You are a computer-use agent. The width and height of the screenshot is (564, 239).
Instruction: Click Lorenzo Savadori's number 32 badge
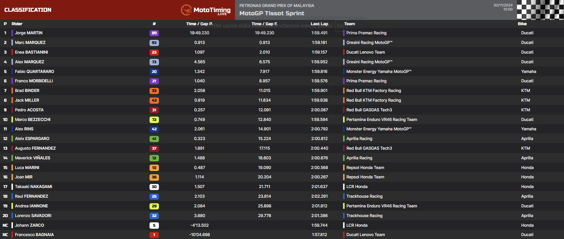click(154, 216)
